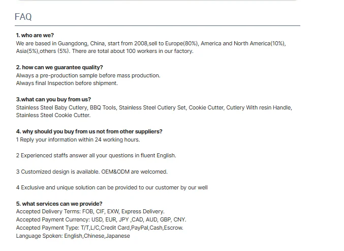Click the "1. who are we?" question
The image size is (344, 251).
click(x=35, y=36)
